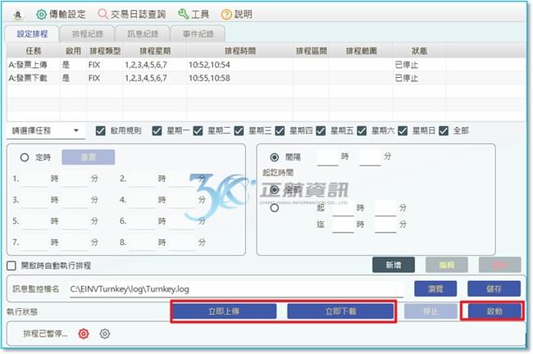
Task: Switch to the 設定排程 tab
Action: click(x=32, y=34)
